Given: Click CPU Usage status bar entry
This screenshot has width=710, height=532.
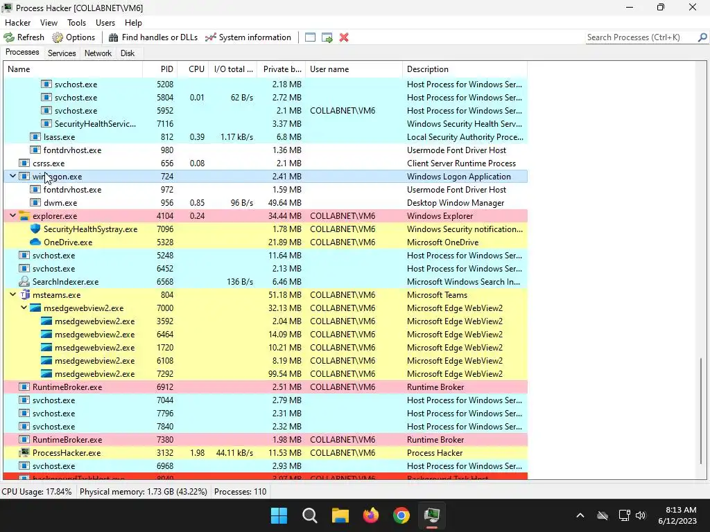Looking at the screenshot, I should click(x=37, y=491).
